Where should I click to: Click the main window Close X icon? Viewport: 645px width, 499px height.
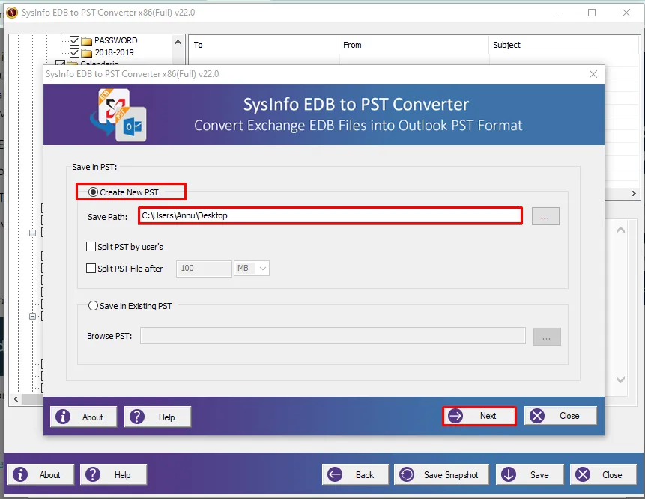tap(583, 474)
